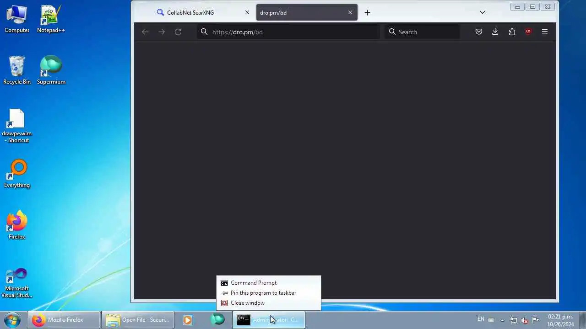Open the network tray icon
The height and width of the screenshot is (329, 586).
click(x=514, y=320)
